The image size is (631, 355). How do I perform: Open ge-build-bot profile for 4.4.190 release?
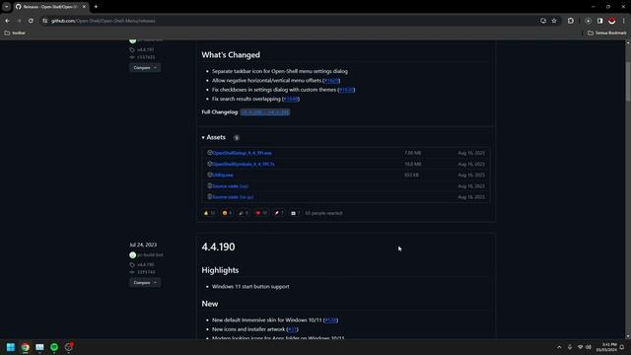coord(150,255)
